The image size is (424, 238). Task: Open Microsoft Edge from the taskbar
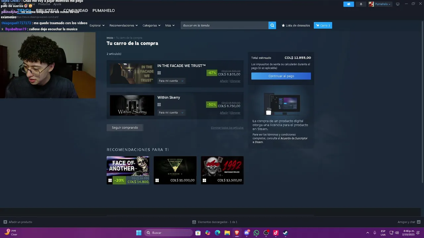[217, 233]
